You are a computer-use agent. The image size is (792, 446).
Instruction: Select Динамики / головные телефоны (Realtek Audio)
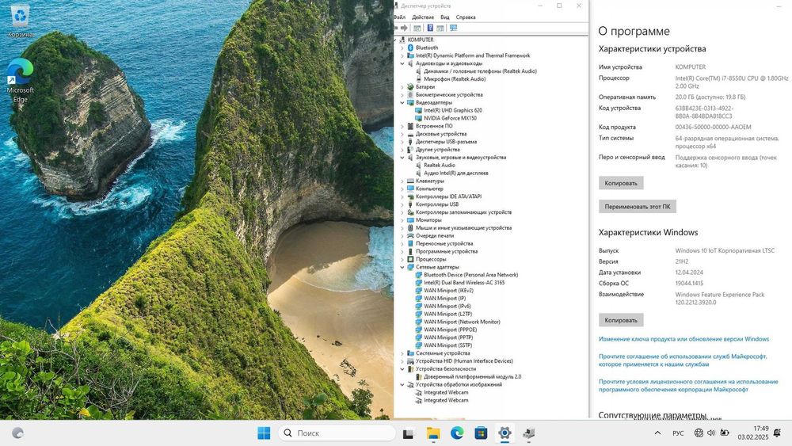coord(480,71)
